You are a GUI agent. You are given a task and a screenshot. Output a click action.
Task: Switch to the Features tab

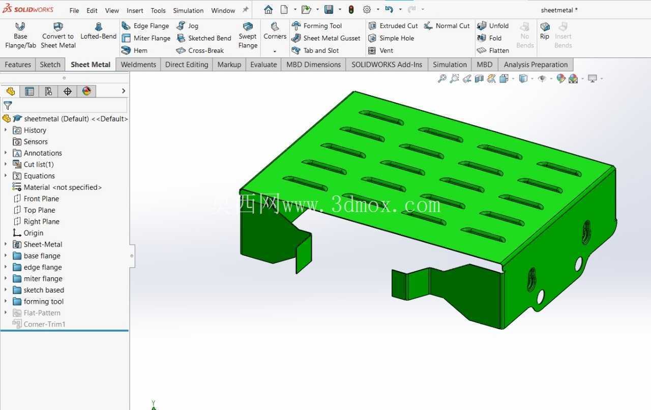pyautogui.click(x=18, y=65)
